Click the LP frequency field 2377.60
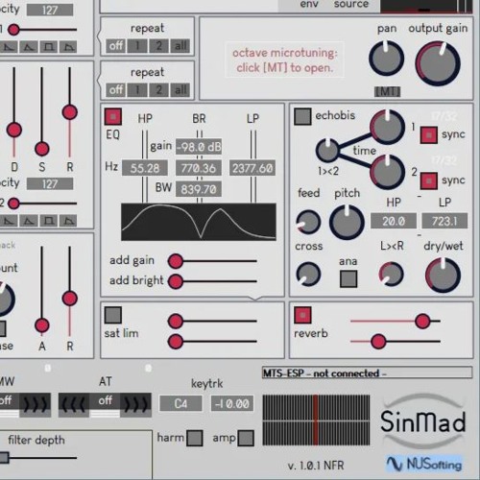 point(252,168)
